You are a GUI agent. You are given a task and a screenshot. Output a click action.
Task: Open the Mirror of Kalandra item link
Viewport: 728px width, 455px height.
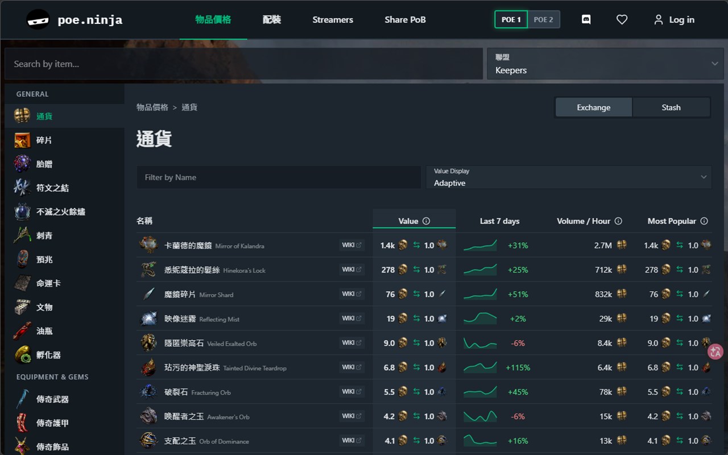coord(214,246)
